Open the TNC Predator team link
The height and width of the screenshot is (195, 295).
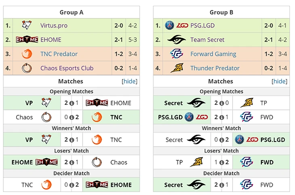59,54
